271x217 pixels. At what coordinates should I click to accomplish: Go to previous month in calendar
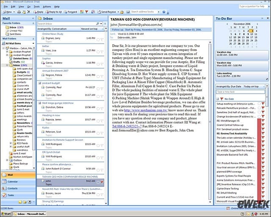pyautogui.click(x=227, y=24)
